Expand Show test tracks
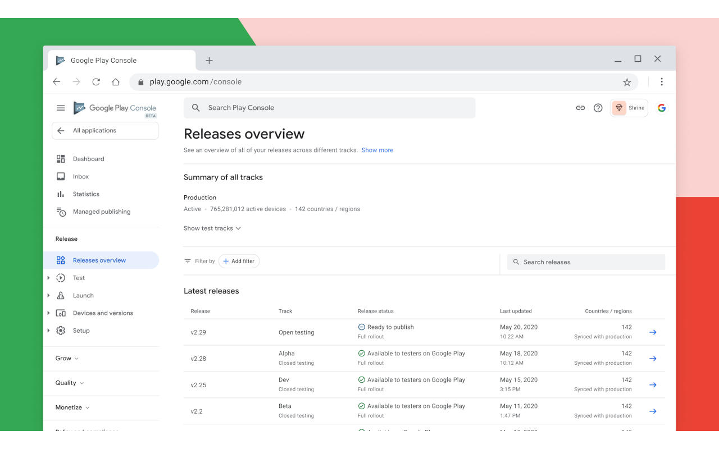Viewport: 719px width, 449px height. (x=212, y=228)
